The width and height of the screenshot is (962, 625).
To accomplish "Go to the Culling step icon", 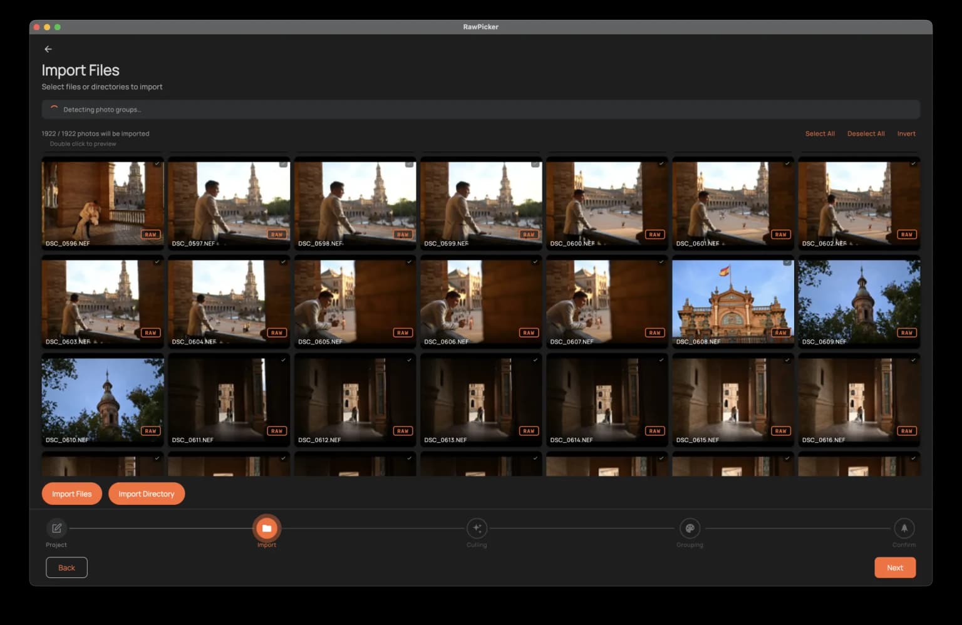I will (477, 528).
